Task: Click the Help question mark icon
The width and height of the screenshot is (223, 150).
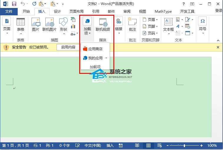Action: pyautogui.click(x=184, y=4)
